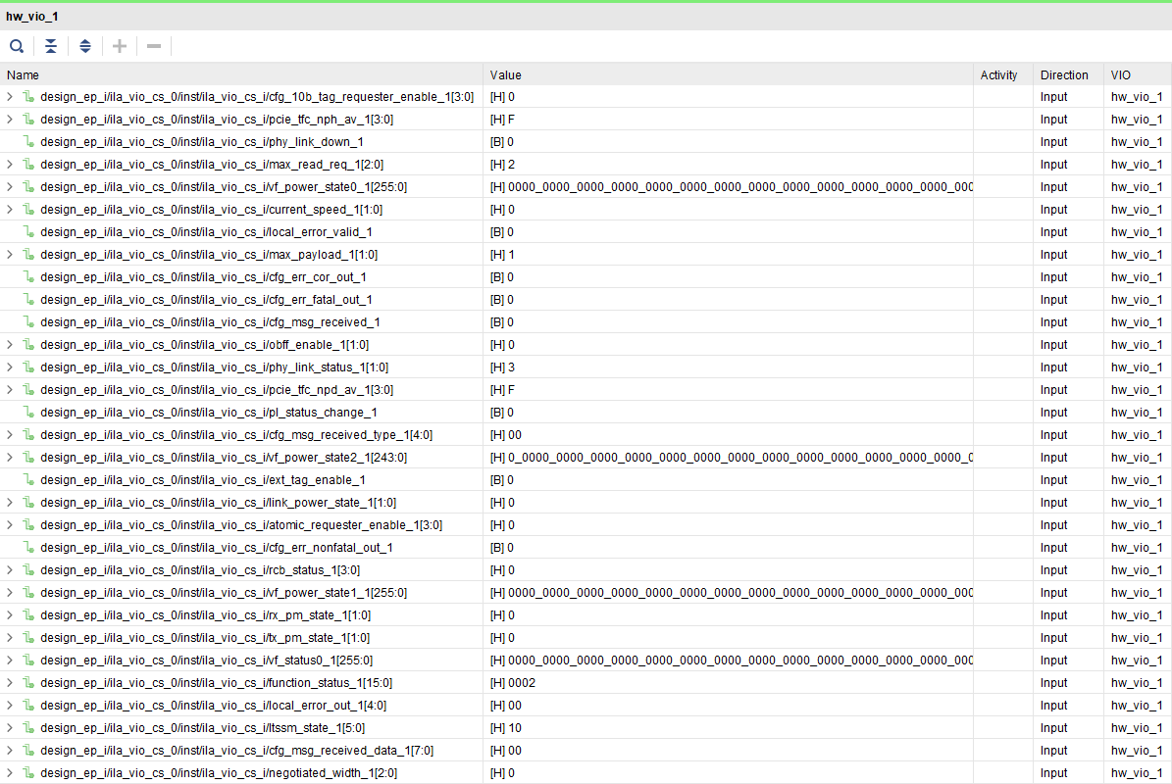The height and width of the screenshot is (784, 1172).
Task: Click the Activity cell for link_power_state_1
Action: pyautogui.click(x=1001, y=503)
